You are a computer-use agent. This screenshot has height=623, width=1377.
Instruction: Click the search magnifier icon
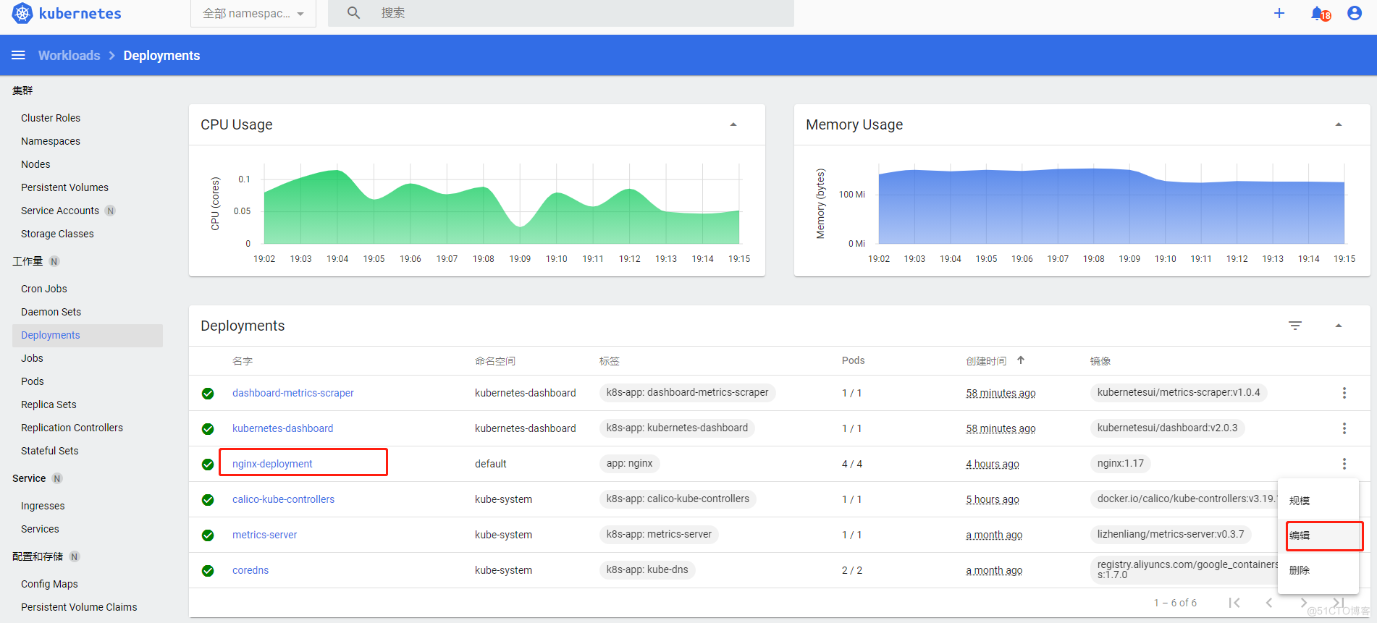(353, 13)
